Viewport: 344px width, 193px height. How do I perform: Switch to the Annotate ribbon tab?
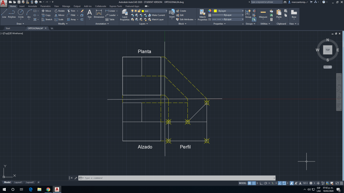33,6
